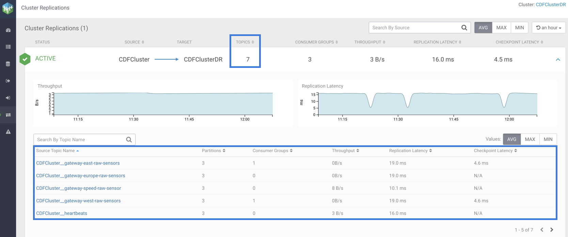This screenshot has height=237, width=568.
Task: Sort replications by Throughput header
Action: pos(369,42)
